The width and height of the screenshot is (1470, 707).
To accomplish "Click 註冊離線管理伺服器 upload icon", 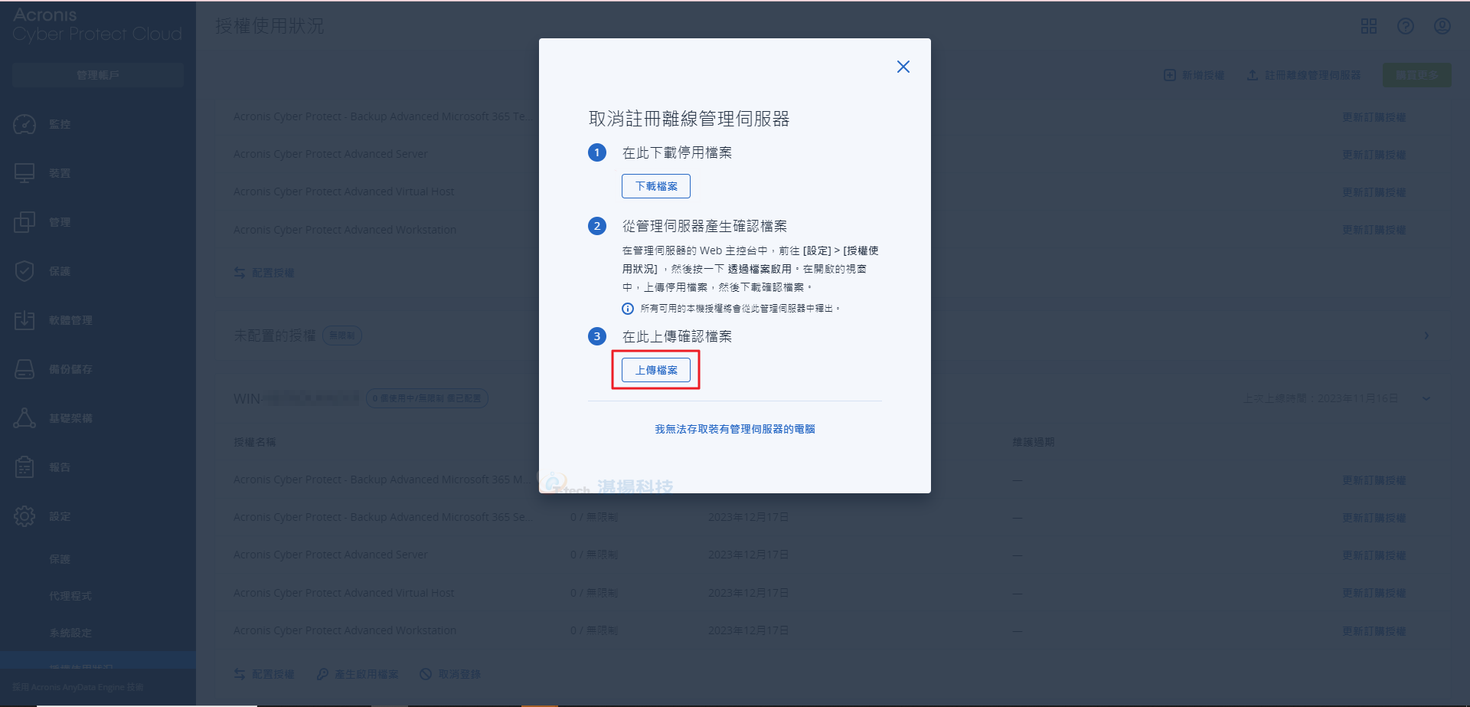I will click(x=1253, y=75).
